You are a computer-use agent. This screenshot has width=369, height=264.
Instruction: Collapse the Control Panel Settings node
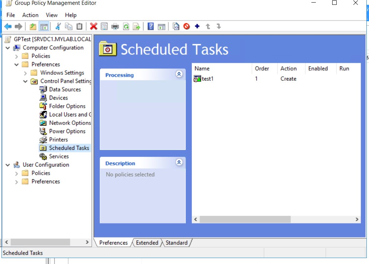(x=25, y=81)
